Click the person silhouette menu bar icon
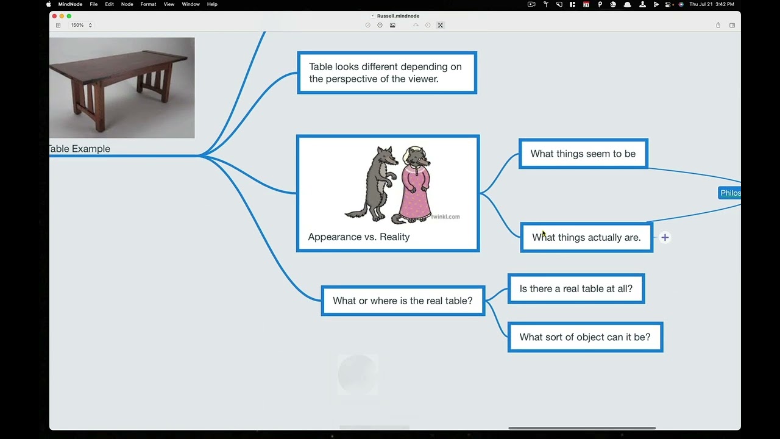 click(642, 4)
